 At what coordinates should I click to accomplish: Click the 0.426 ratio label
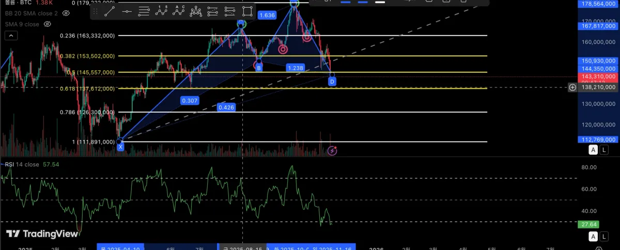226,107
